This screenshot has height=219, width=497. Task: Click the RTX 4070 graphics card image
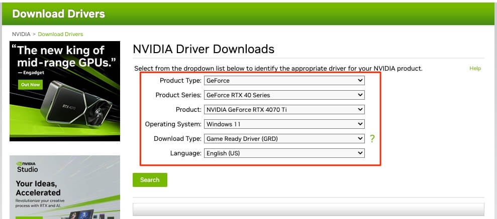point(76,104)
